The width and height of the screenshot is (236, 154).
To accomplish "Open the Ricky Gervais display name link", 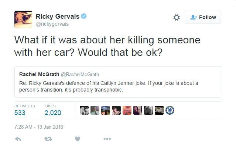I will point(57,17).
